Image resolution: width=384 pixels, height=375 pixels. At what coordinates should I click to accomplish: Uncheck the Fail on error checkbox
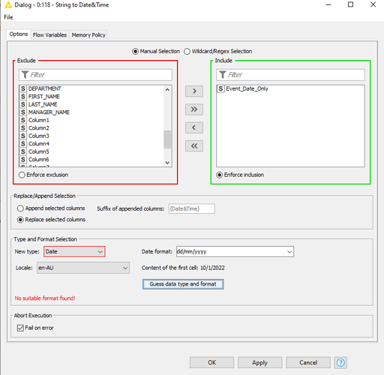point(20,328)
